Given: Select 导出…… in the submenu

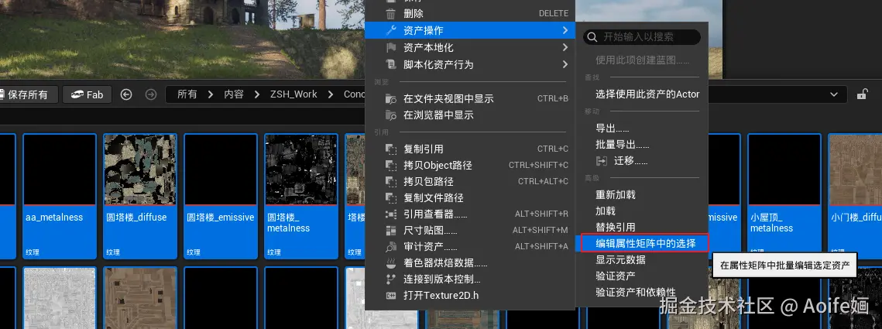Looking at the screenshot, I should (x=612, y=129).
